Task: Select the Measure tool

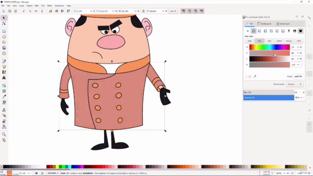Action: (4, 140)
